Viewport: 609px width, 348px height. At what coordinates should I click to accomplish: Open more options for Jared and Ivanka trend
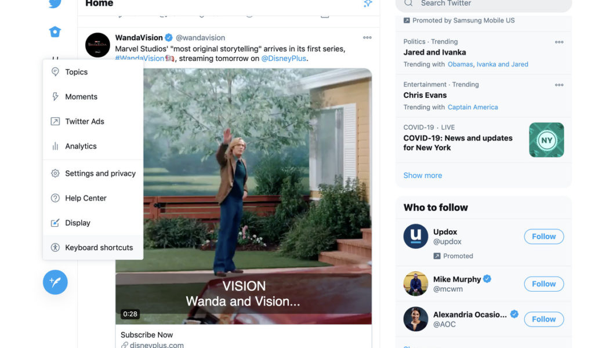click(x=559, y=42)
